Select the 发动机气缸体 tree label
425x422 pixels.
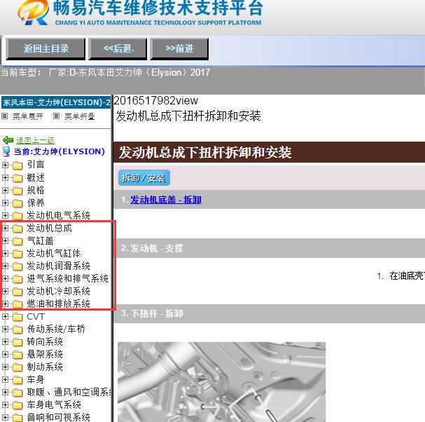click(54, 253)
